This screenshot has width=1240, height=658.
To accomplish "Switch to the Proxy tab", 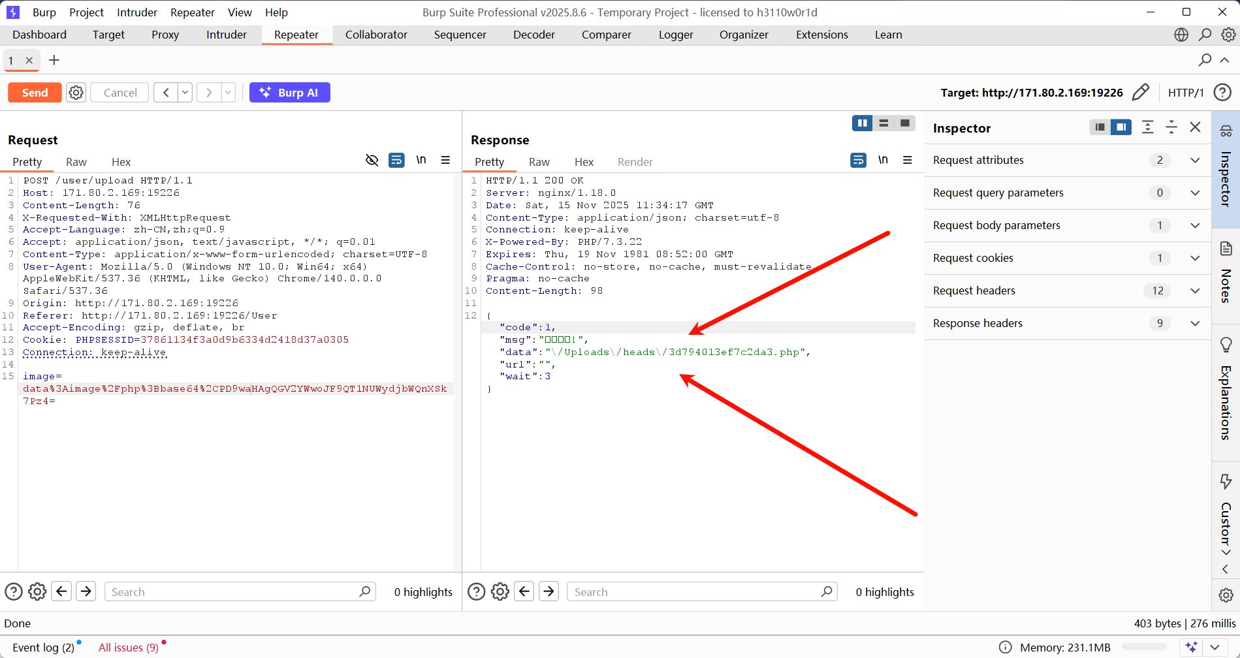I will pos(165,35).
